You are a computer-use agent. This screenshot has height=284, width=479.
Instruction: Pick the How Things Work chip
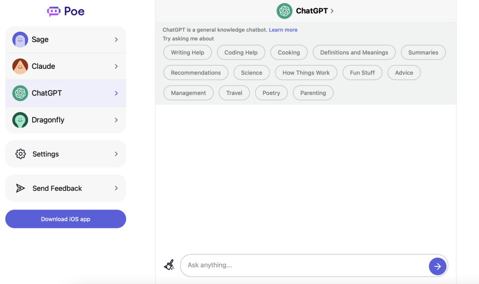(x=306, y=73)
